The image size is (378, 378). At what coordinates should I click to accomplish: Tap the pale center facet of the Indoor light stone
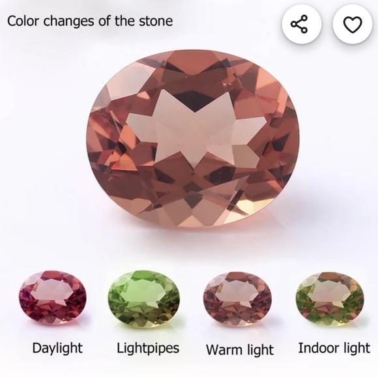[x=330, y=293]
